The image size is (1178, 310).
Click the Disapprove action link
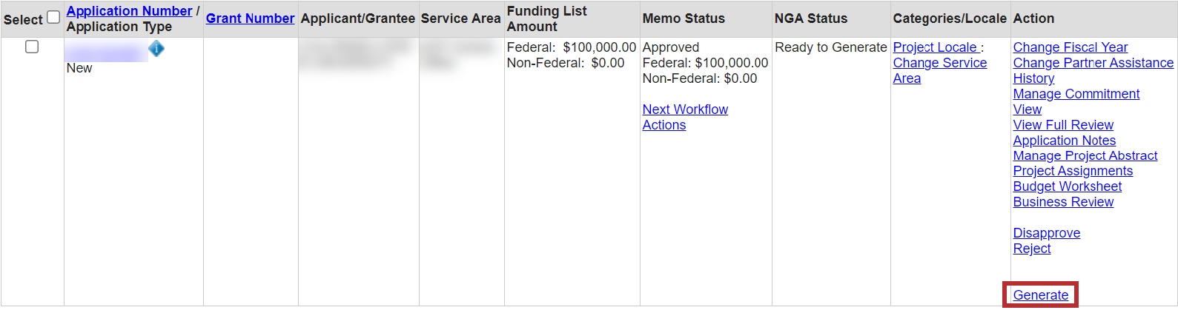coord(1046,233)
